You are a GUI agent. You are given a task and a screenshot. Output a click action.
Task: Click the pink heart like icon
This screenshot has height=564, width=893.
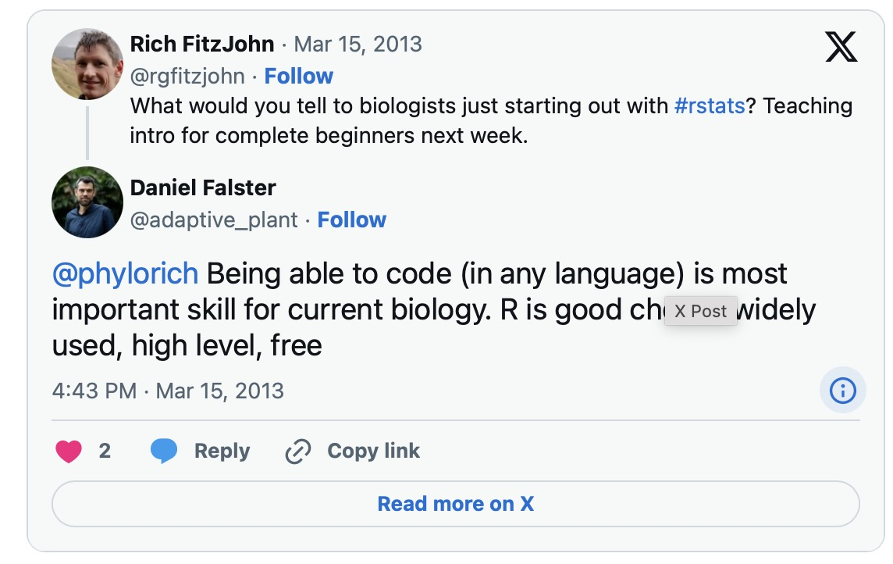click(69, 452)
